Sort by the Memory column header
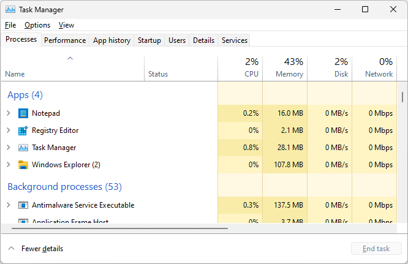This screenshot has width=408, height=264. coord(285,68)
